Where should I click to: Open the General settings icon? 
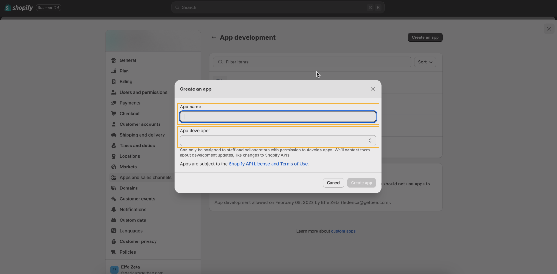114,60
